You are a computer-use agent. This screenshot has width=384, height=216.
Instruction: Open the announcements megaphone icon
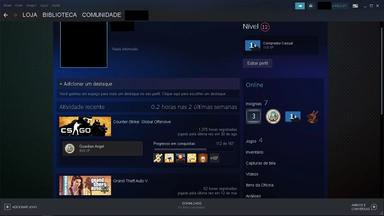pos(300,6)
